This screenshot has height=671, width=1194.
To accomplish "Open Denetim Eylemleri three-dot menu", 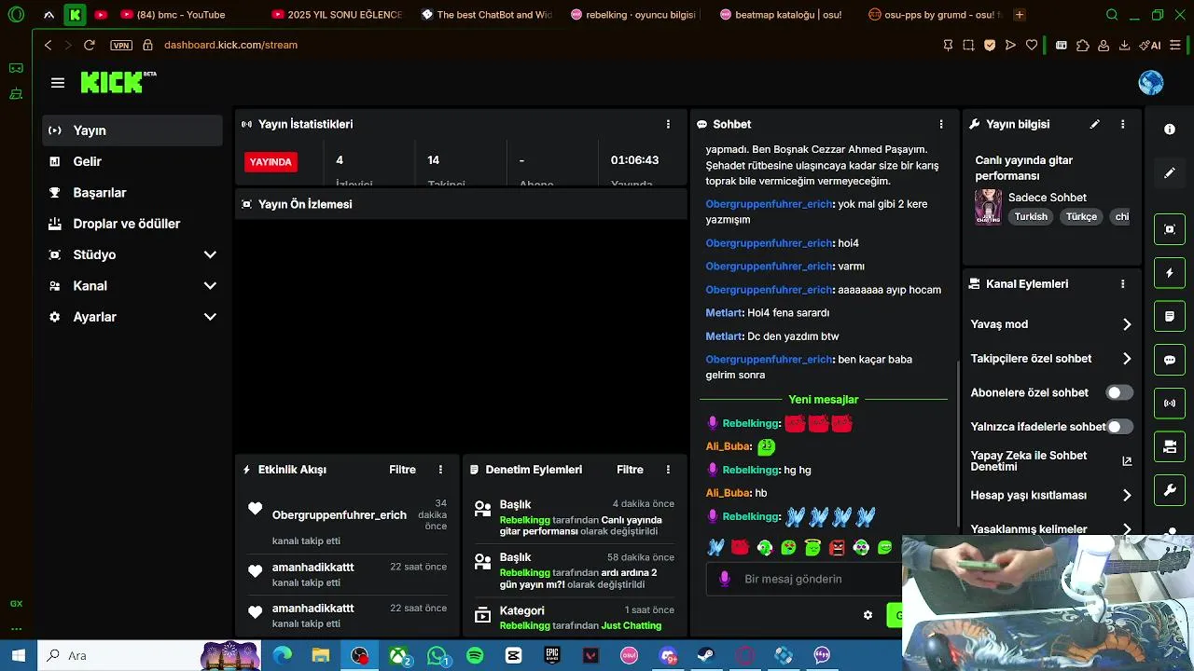I will (668, 470).
